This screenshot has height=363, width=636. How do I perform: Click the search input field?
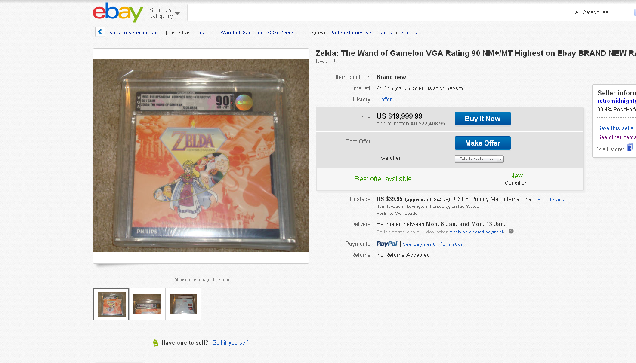pos(378,12)
